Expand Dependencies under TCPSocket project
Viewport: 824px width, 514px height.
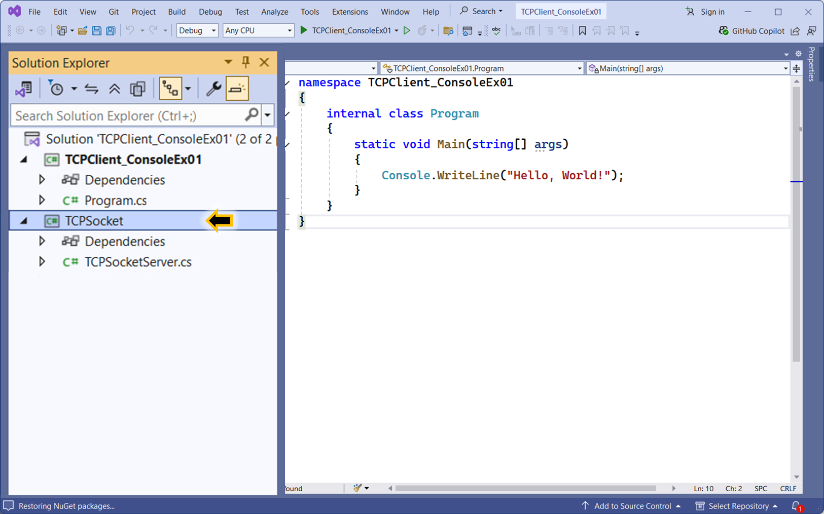(42, 241)
